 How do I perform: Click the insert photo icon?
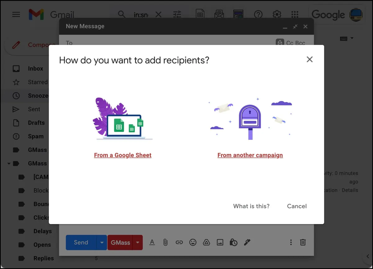(x=220, y=242)
